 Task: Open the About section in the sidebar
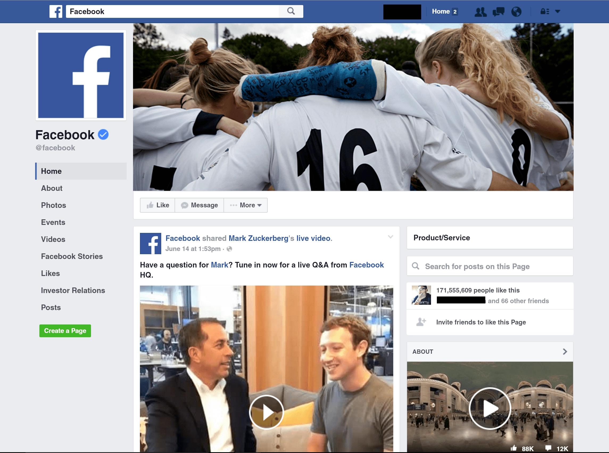point(52,188)
